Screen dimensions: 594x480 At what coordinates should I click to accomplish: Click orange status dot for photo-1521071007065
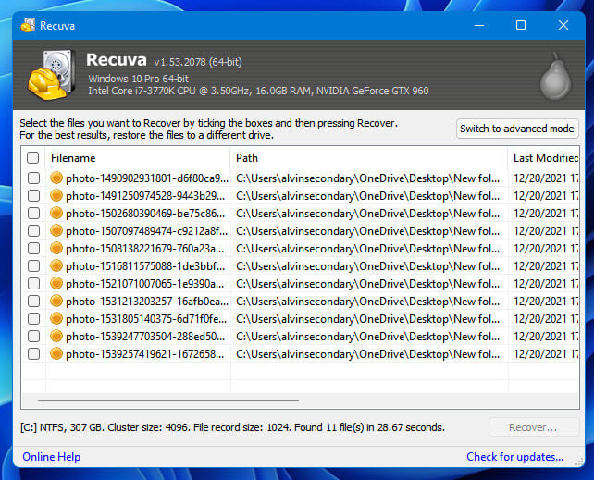coord(56,283)
